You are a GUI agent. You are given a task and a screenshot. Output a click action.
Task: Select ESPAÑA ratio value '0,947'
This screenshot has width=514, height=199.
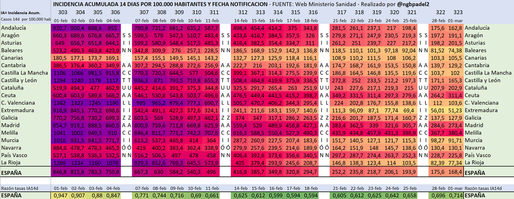point(60,195)
